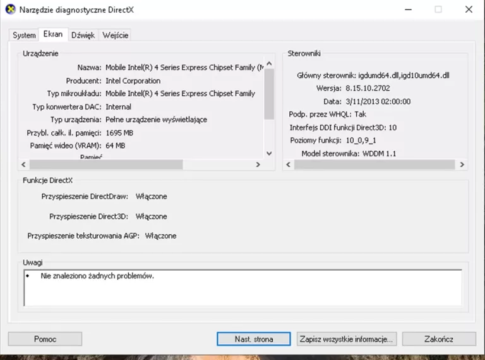Click "Intel Corporation" producer value
This screenshot has height=360, width=485.
coord(133,81)
